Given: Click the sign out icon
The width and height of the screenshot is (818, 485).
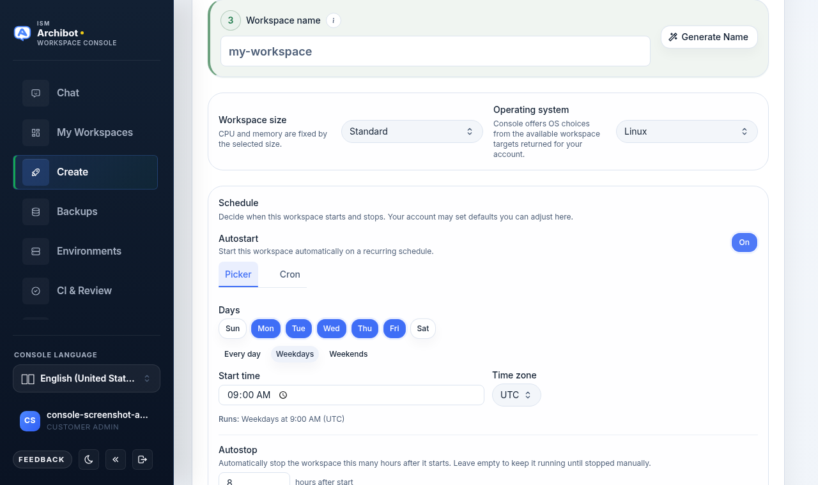Looking at the screenshot, I should click(x=143, y=459).
